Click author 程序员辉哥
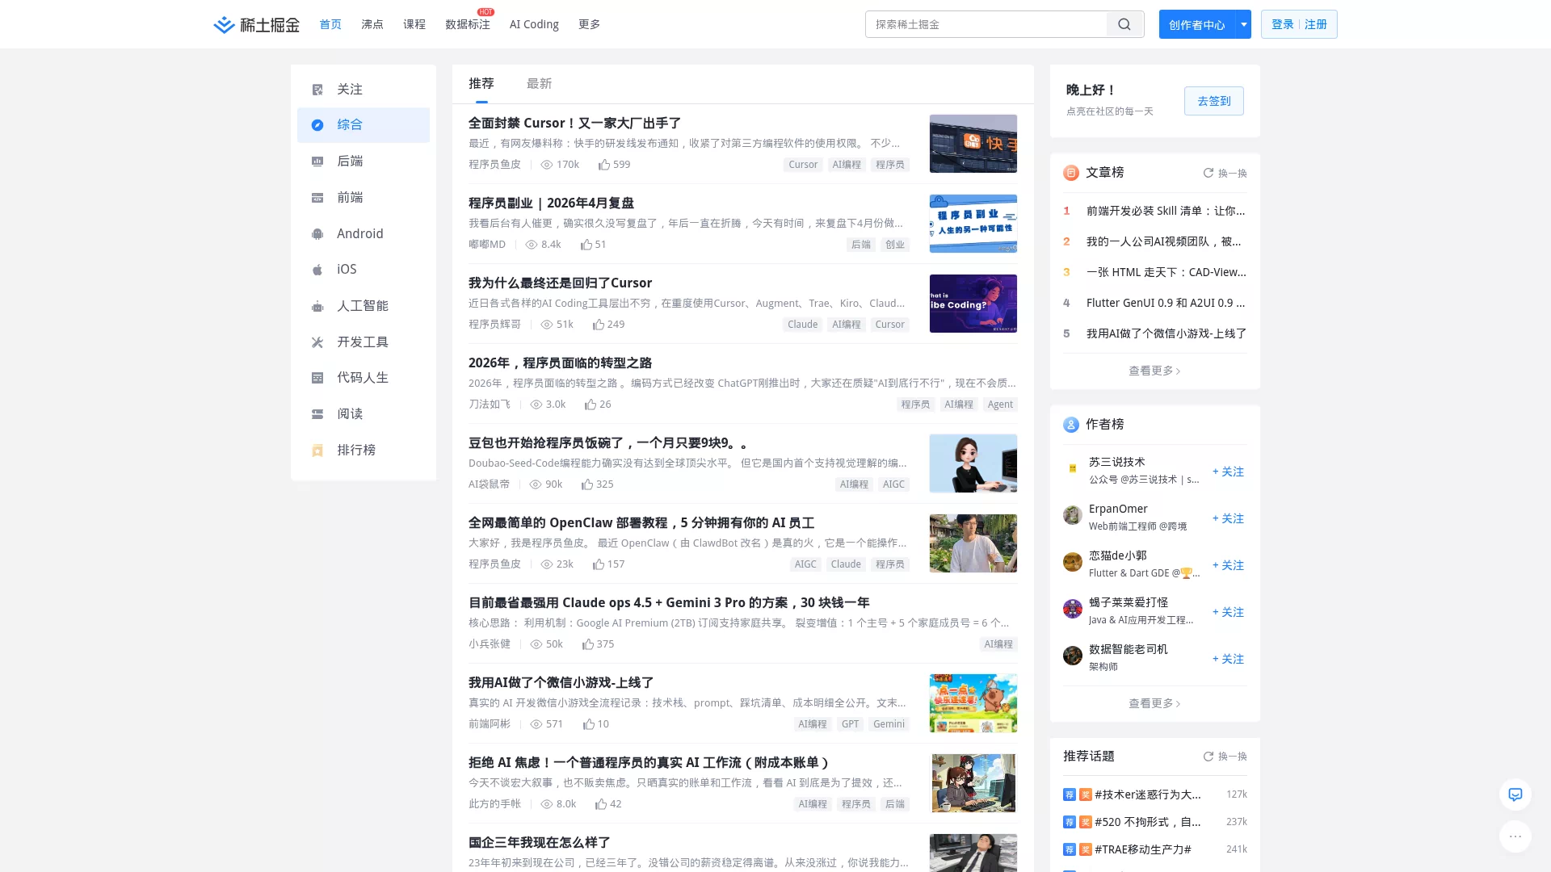 coord(494,325)
